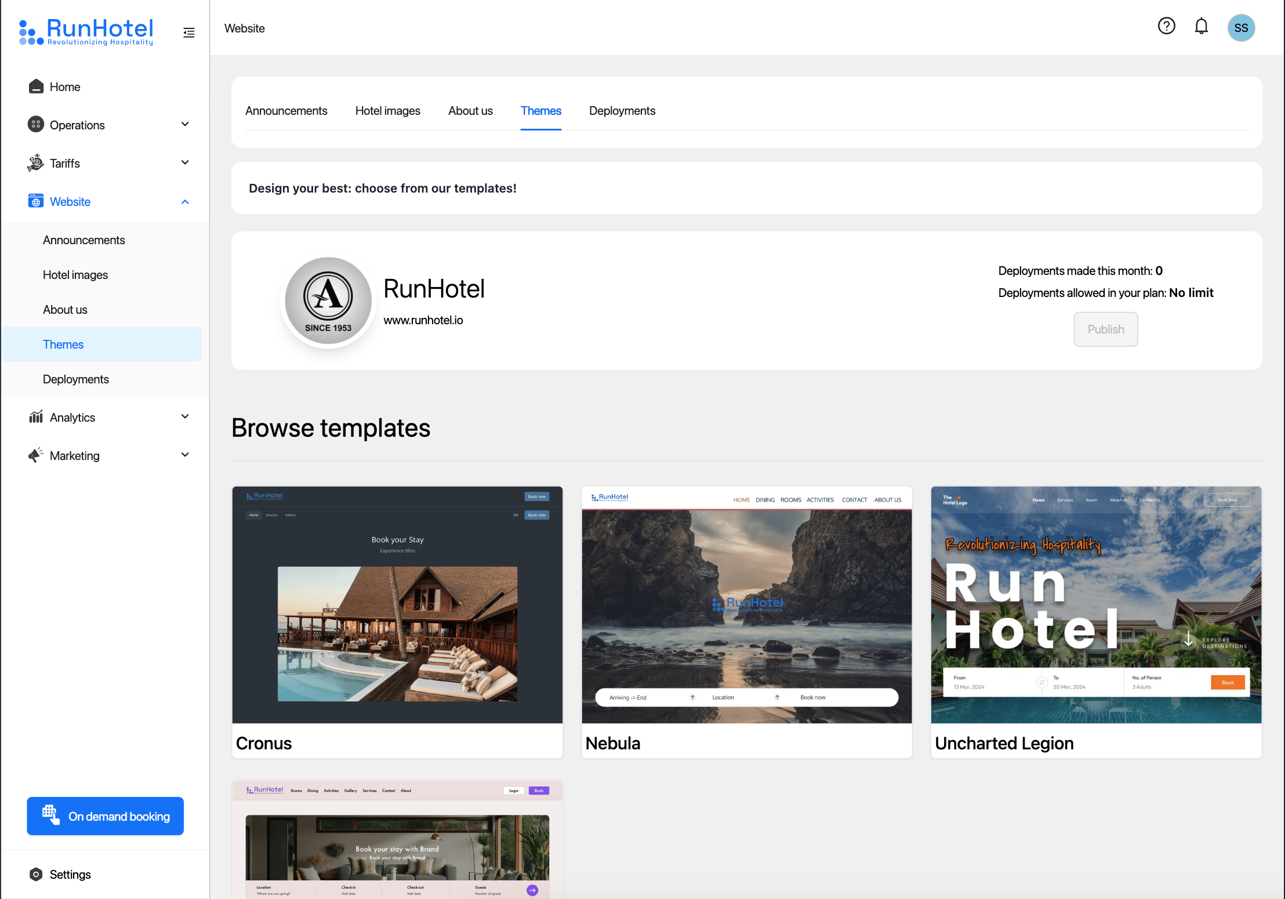Click Deployments made this month text

tap(1080, 271)
